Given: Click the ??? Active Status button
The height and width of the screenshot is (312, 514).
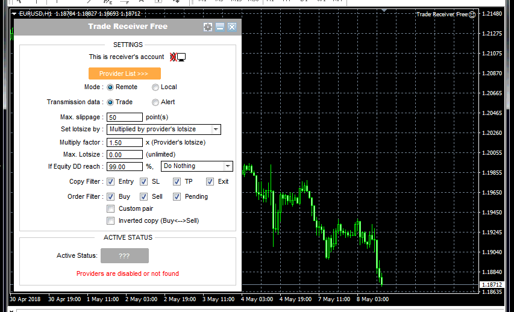Looking at the screenshot, I should [x=125, y=256].
